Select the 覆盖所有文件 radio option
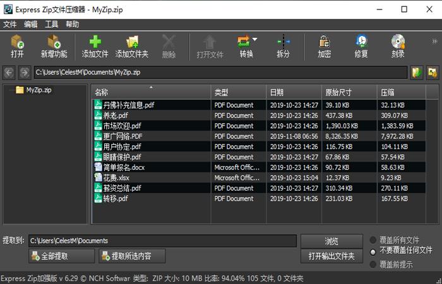442x284 pixels. coord(373,240)
